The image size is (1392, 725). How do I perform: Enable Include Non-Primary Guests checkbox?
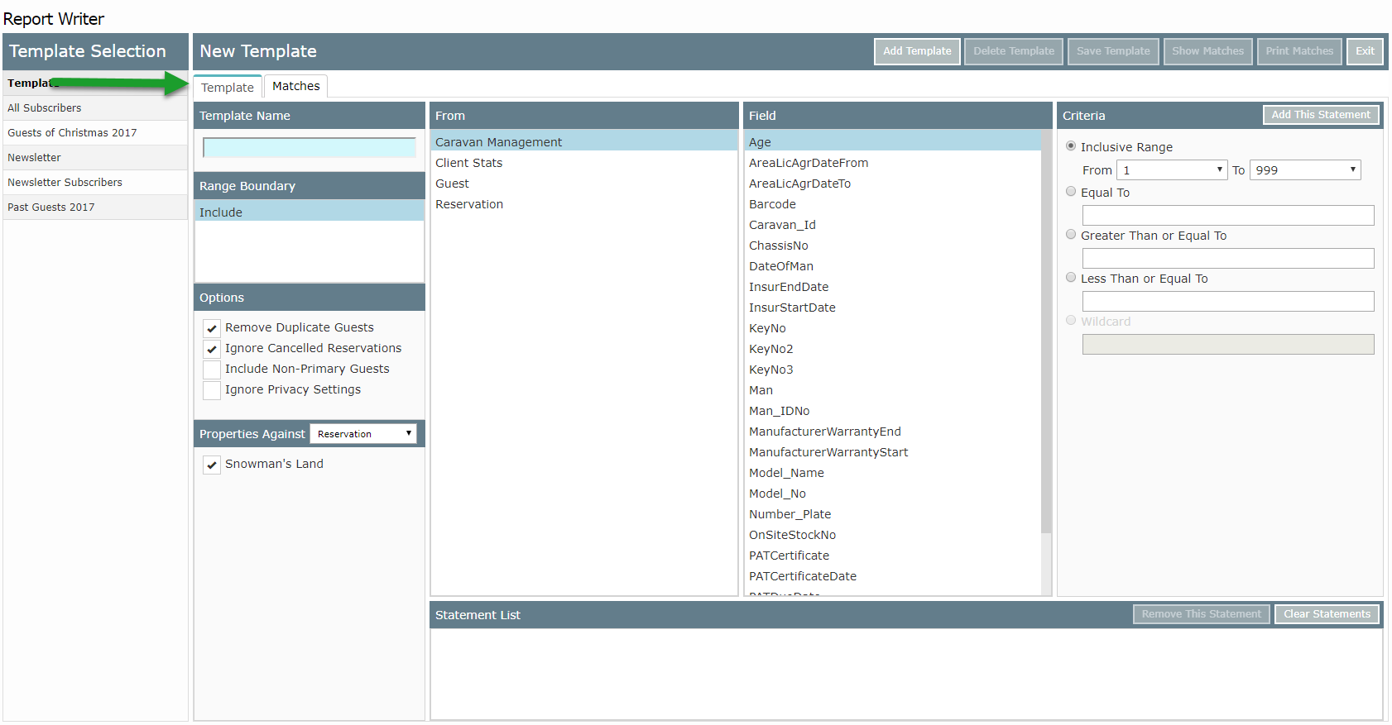pyautogui.click(x=212, y=370)
